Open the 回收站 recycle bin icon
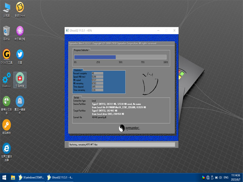Image resolution: width=243 pixels, height=182 pixels. click(6, 33)
